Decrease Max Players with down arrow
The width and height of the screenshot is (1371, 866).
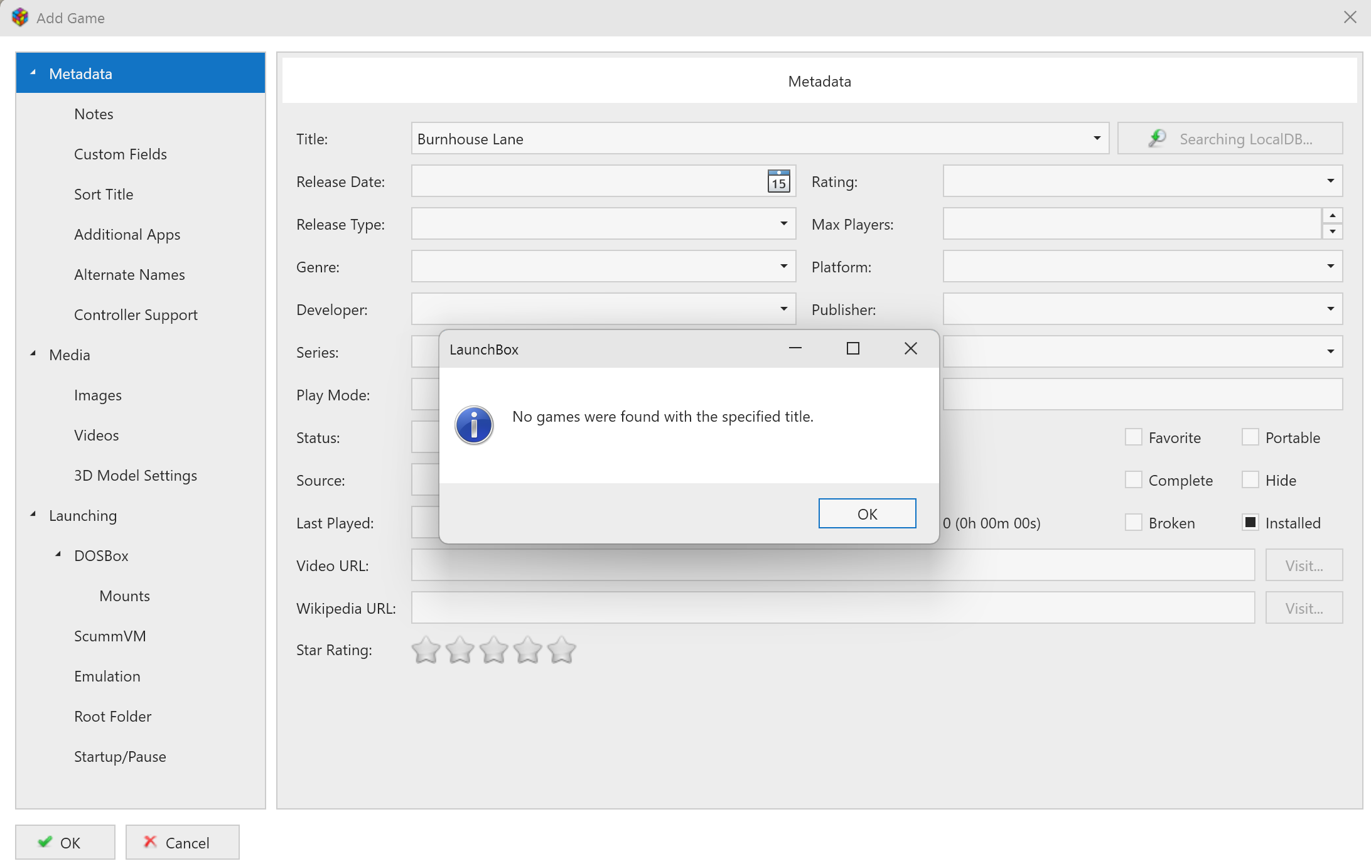(1333, 232)
